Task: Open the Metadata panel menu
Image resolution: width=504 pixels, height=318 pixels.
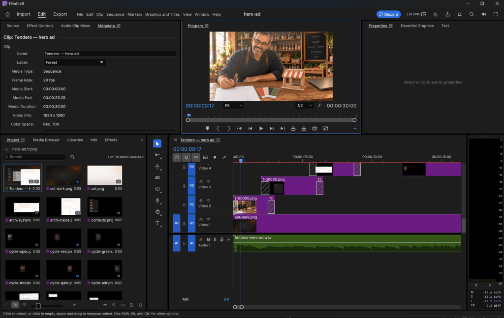Action: pos(119,26)
